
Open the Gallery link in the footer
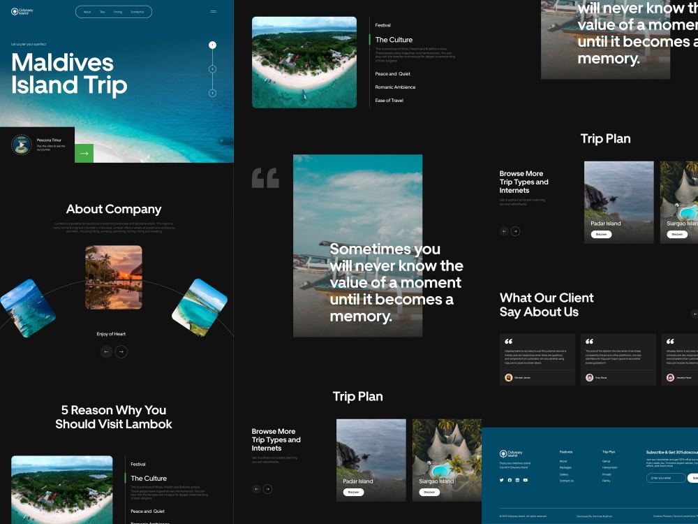click(x=564, y=474)
